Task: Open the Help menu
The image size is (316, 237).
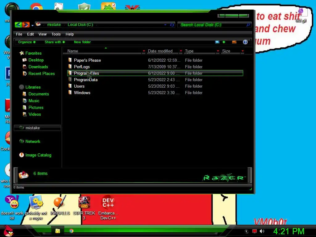Action: pos(69,34)
